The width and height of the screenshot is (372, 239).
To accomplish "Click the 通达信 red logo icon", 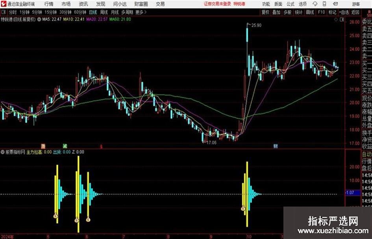I will 4,4.
